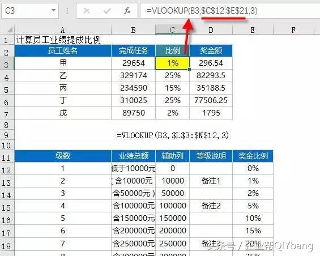Click the =VLOOKUP(B3,$L$3:$N$12,3) text cell
Image resolution: width=320 pixels, height=256 pixels.
(173, 135)
